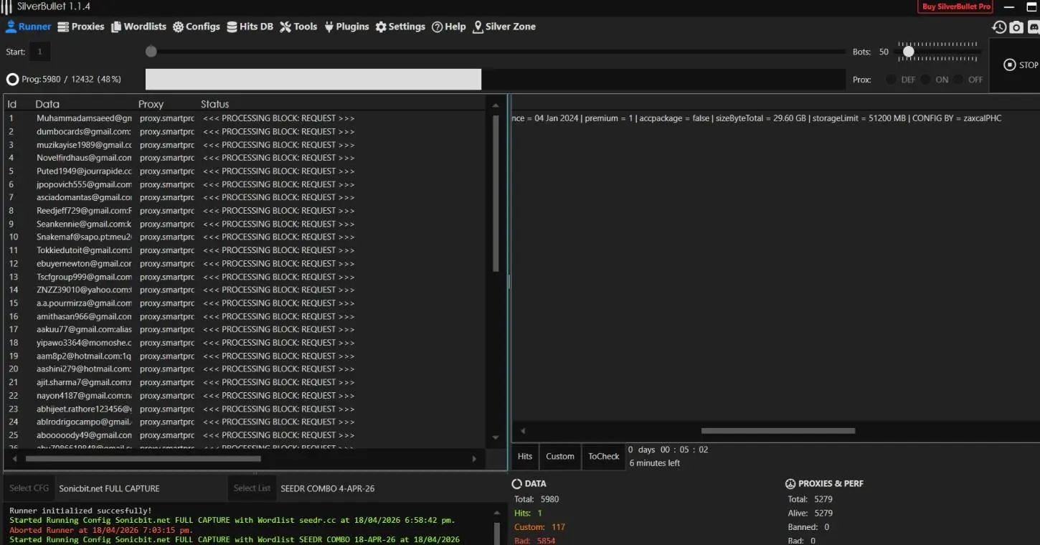Sort by the Proxy column header
Viewport: 1040px width, 545px height.
(151, 104)
